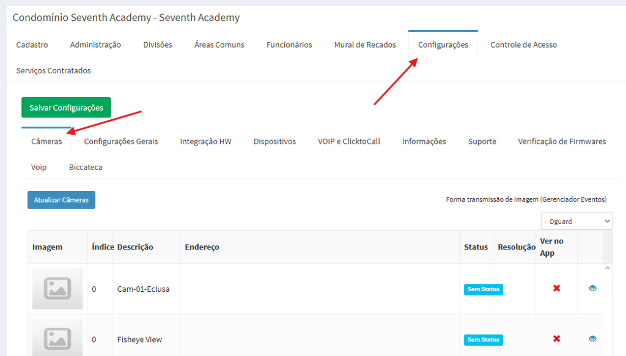The width and height of the screenshot is (626, 356).
Task: Open the Controle de Acesso tab
Action: [523, 45]
